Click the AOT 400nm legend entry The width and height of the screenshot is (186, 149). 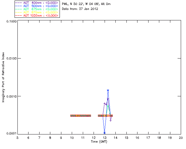pyautogui.click(x=37, y=3)
